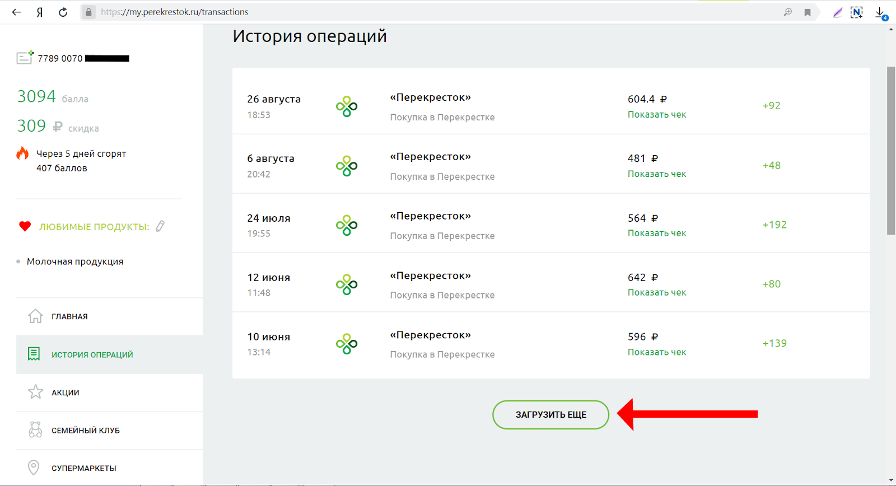The height and width of the screenshot is (486, 896).
Task: Click the padlock site security icon
Action: (x=88, y=12)
